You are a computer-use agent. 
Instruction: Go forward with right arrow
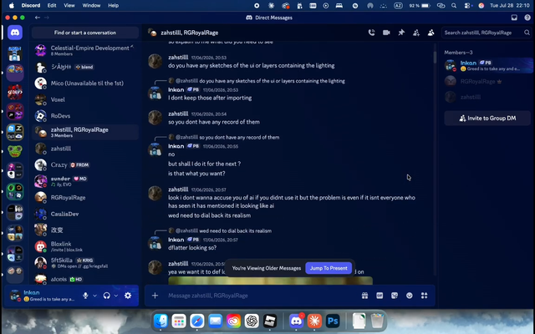point(47,18)
